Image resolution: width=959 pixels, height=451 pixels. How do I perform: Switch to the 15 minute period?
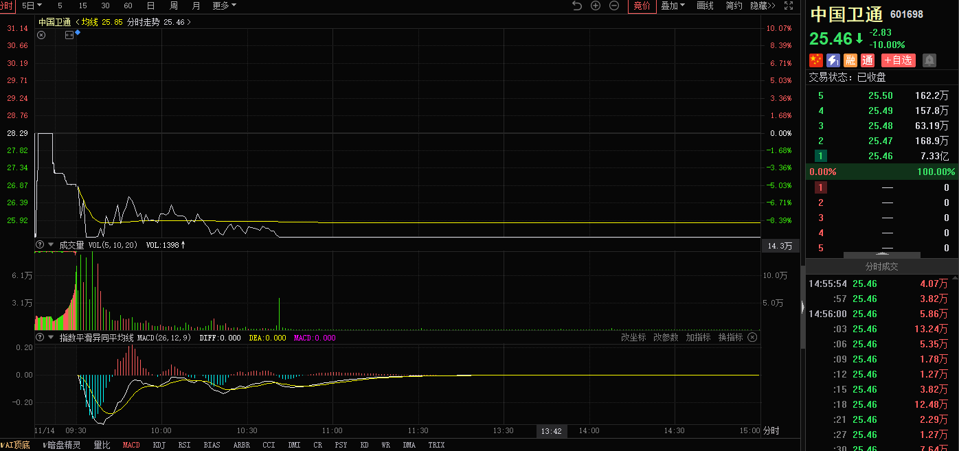[x=82, y=5]
